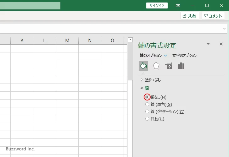This screenshot has width=229, height=157.
Task: Open the Size & Properties tab icon
Action: (169, 66)
